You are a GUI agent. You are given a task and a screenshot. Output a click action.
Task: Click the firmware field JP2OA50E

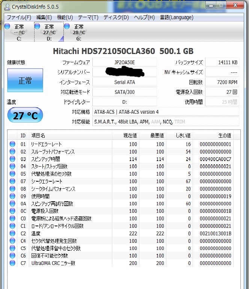click(x=125, y=62)
